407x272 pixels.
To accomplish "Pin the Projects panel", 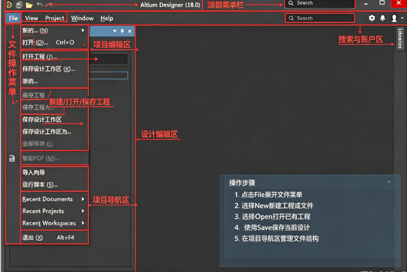I will coord(122,31).
